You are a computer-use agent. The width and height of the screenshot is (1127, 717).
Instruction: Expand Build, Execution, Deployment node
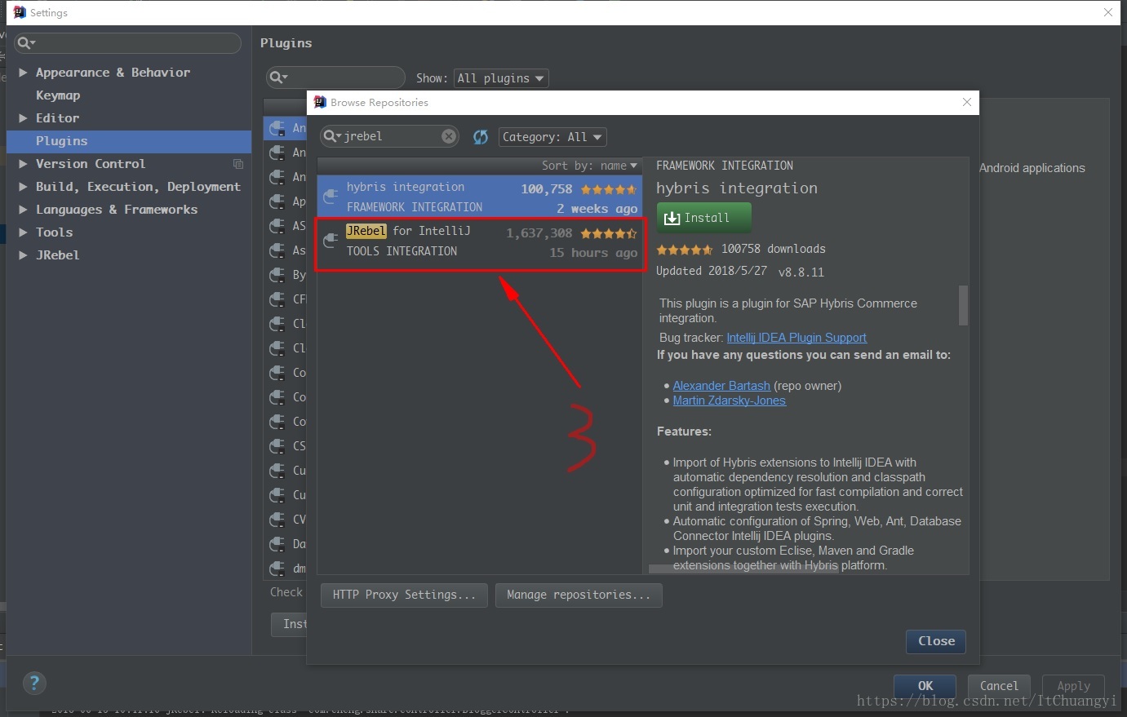(x=23, y=187)
